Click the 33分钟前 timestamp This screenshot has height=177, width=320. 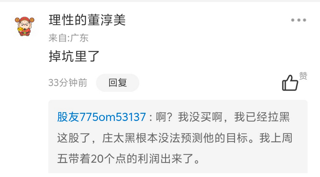pyautogui.click(x=68, y=83)
